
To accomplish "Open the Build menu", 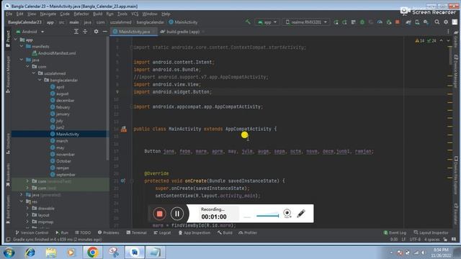I will pos(98,14).
